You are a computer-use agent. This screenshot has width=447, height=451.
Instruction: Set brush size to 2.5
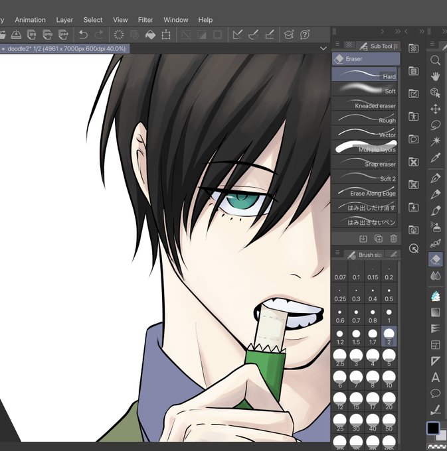pos(340,358)
